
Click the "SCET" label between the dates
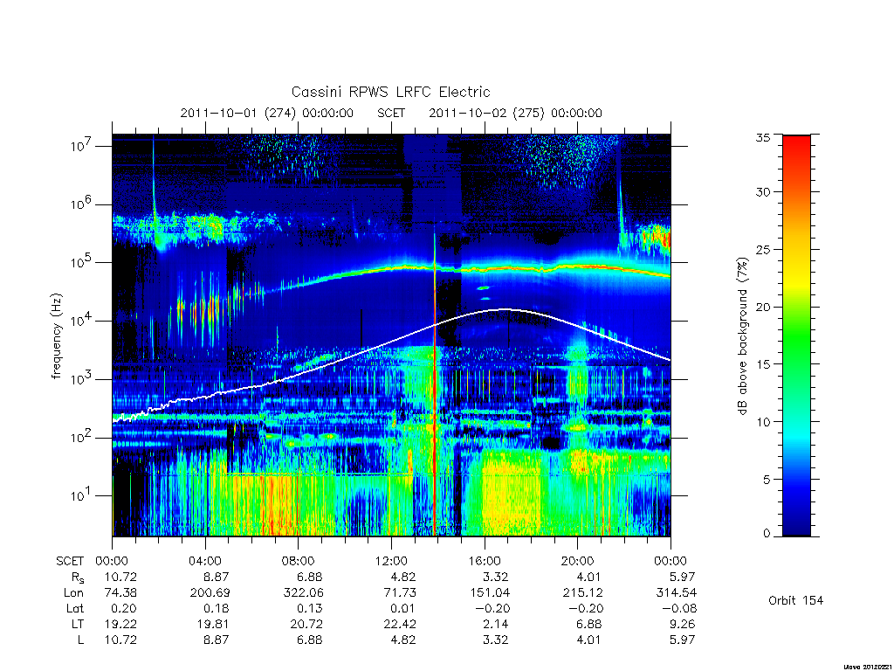(x=391, y=113)
